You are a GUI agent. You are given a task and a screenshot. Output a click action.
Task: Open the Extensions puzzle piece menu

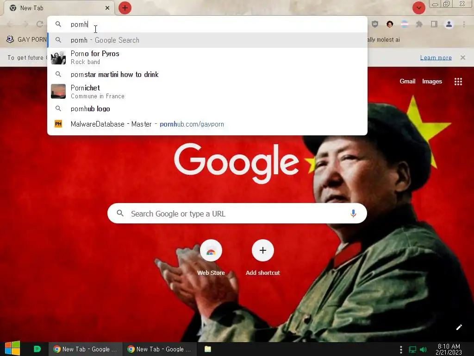click(x=419, y=24)
